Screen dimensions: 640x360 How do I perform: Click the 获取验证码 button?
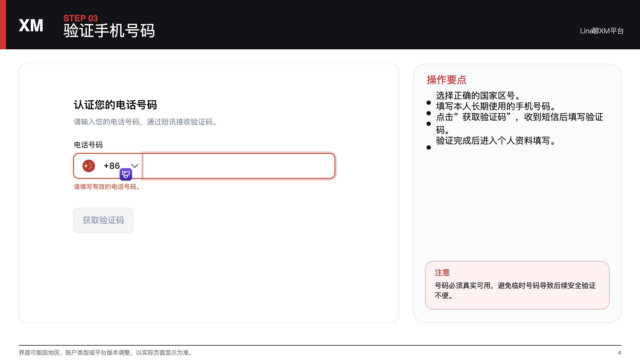tap(103, 220)
